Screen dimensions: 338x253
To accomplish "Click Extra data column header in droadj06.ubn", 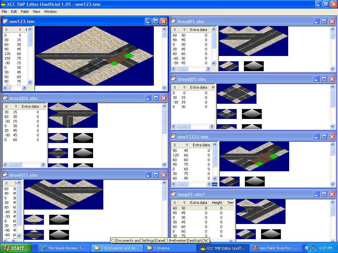I will pyautogui.click(x=30, y=106).
